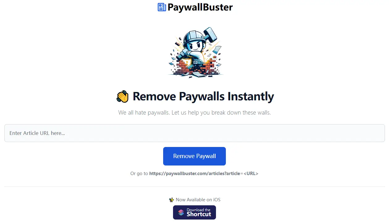Click the paywallbuster.com/articles URL text

[195, 174]
